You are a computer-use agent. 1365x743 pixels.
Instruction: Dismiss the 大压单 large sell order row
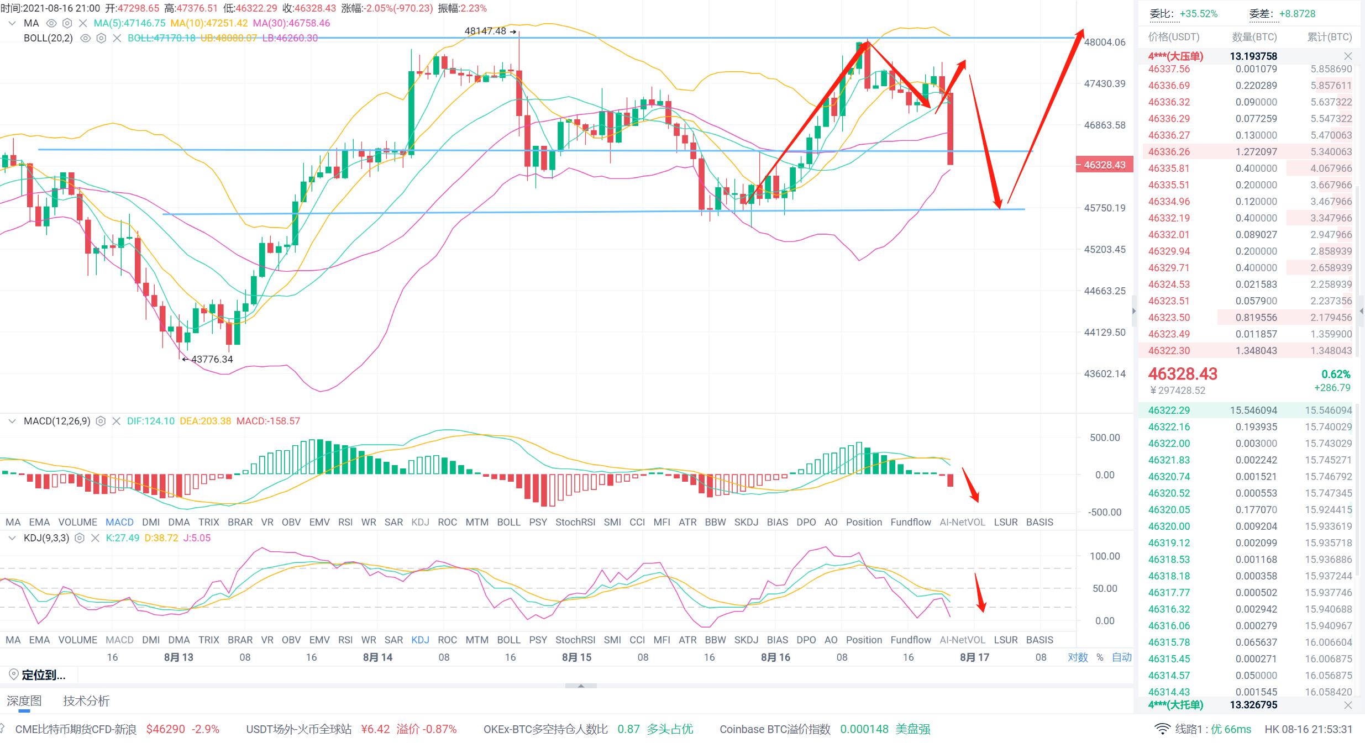click(x=1348, y=56)
